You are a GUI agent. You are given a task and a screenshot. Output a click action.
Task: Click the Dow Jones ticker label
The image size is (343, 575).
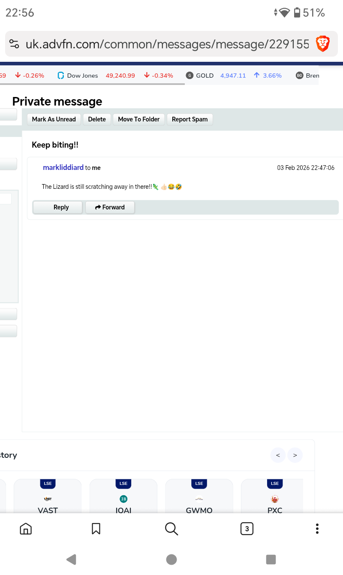83,76
